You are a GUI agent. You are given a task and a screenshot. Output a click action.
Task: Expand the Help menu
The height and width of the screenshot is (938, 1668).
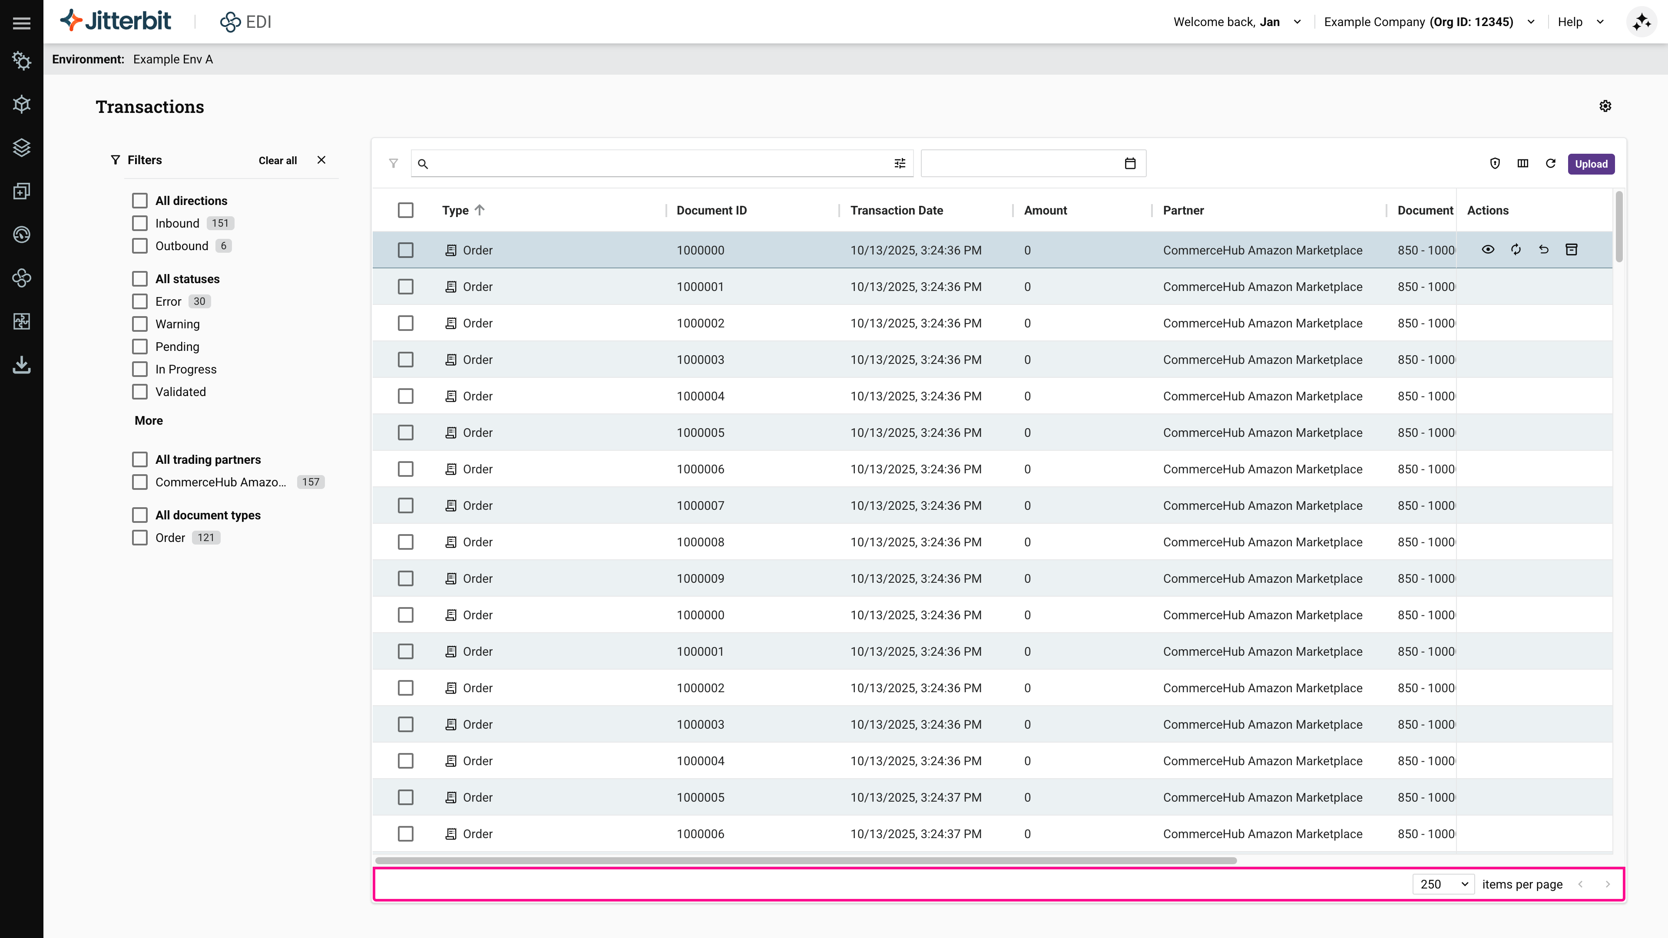pos(1581,22)
